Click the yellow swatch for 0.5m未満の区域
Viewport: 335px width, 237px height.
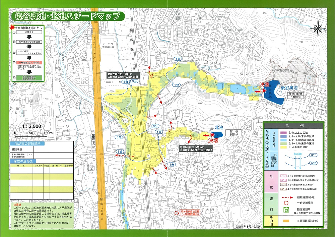tap(283, 147)
